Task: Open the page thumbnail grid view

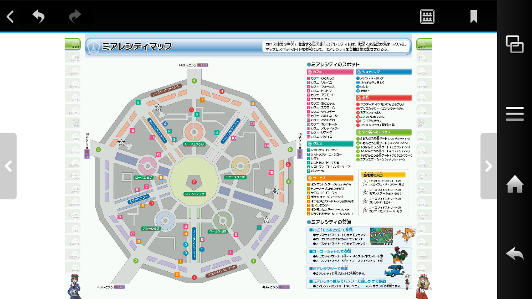Action: [427, 16]
